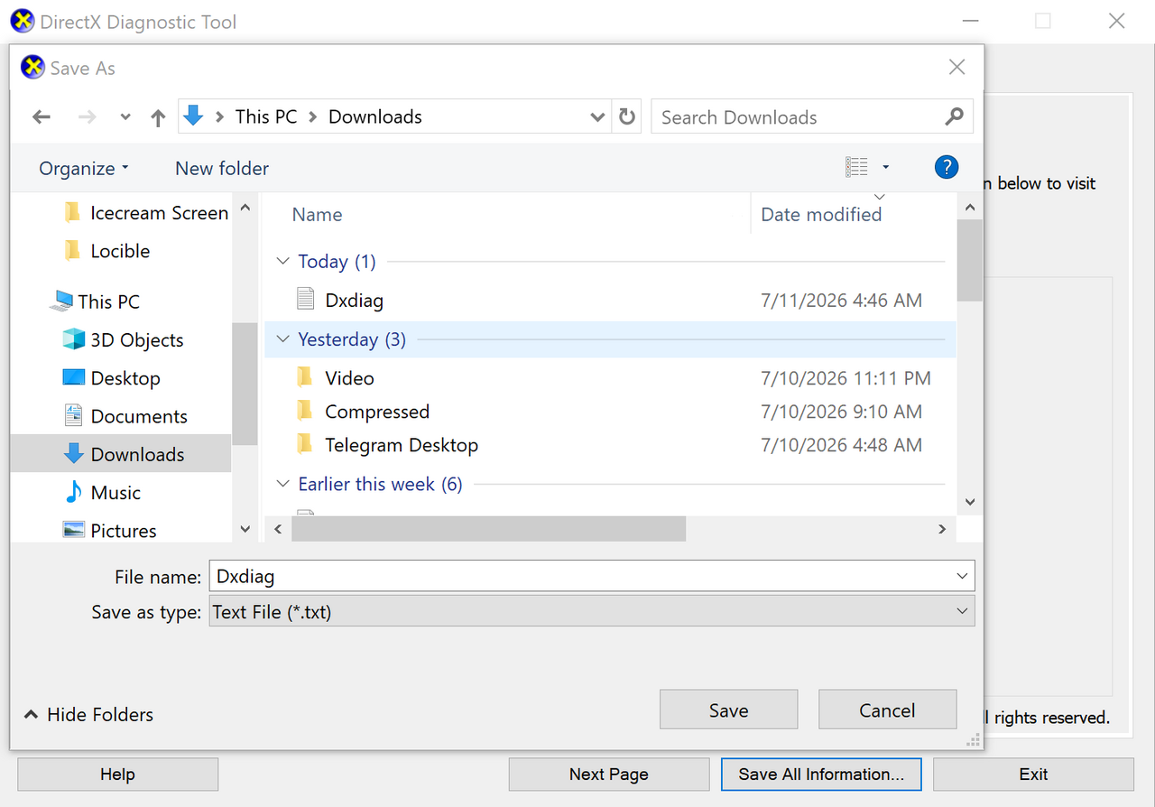1155x807 pixels.
Task: Click Help in DirectX Diagnostic Tool
Action: 117,775
